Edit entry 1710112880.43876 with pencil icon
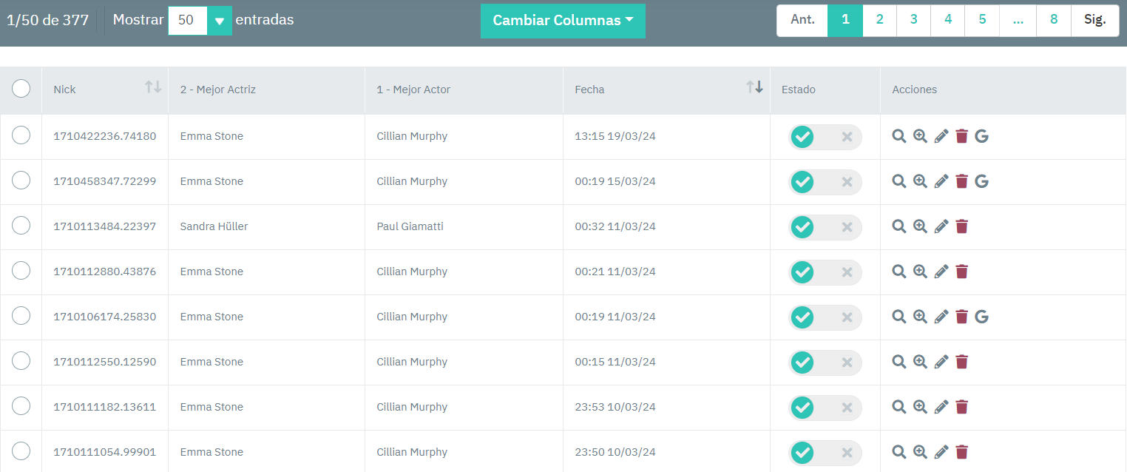The width and height of the screenshot is (1127, 472). tap(941, 272)
